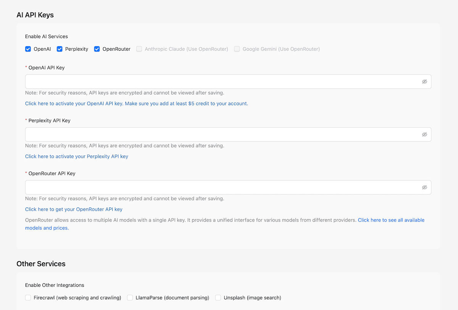Focus the OpenAI API Key field
This screenshot has height=310, width=458.
[228, 82]
